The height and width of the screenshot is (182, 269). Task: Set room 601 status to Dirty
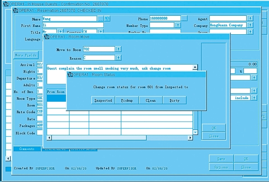[x=175, y=100]
